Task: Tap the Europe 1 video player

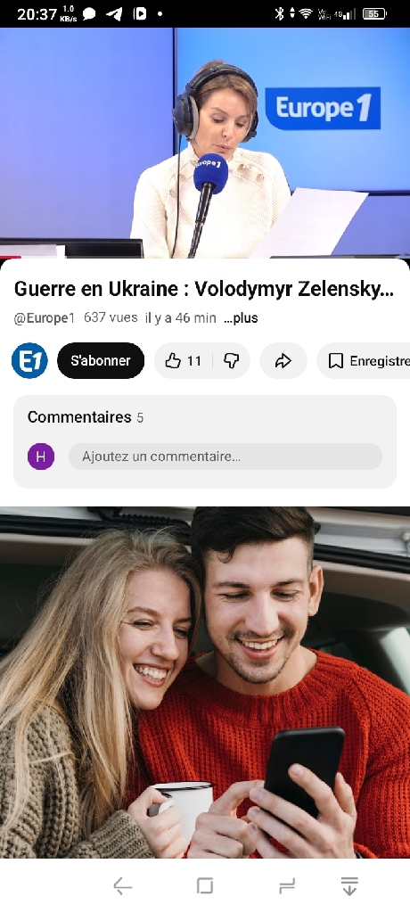Action: point(205,143)
